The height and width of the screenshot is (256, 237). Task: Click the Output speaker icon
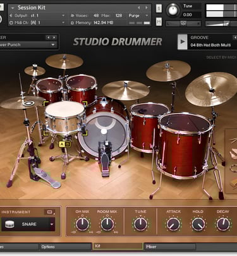click(11, 15)
